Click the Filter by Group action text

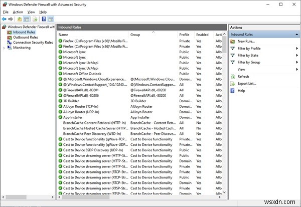tap(249, 62)
